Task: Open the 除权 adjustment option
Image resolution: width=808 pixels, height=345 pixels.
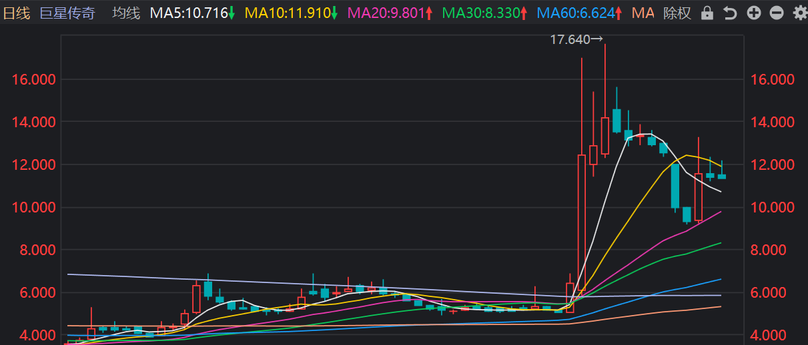Action: coord(677,13)
